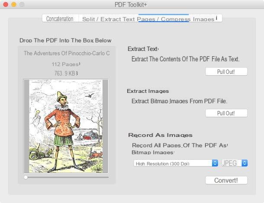Click the middle of the preview slider track
This screenshot has width=264, height=203.
click(x=66, y=177)
